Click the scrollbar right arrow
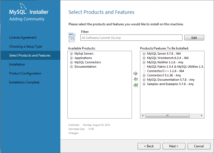The width and height of the screenshot is (214, 153). (201, 116)
